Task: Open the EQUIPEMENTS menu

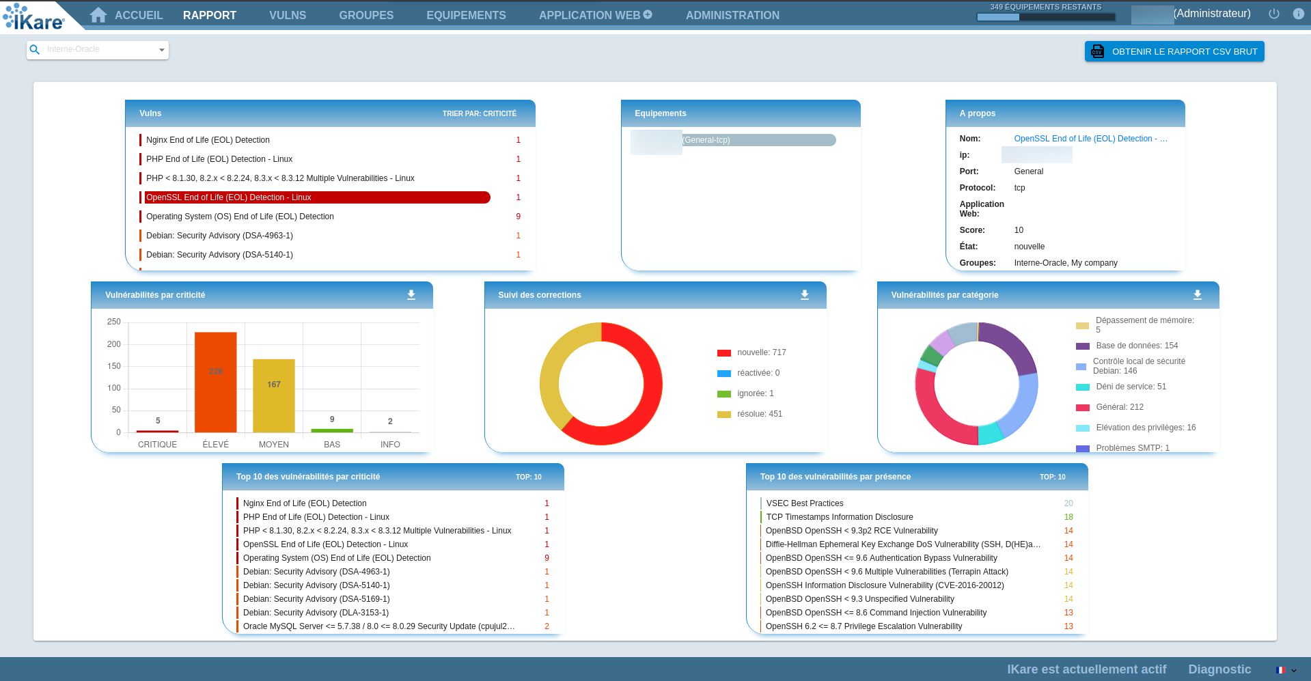Action: (x=467, y=15)
